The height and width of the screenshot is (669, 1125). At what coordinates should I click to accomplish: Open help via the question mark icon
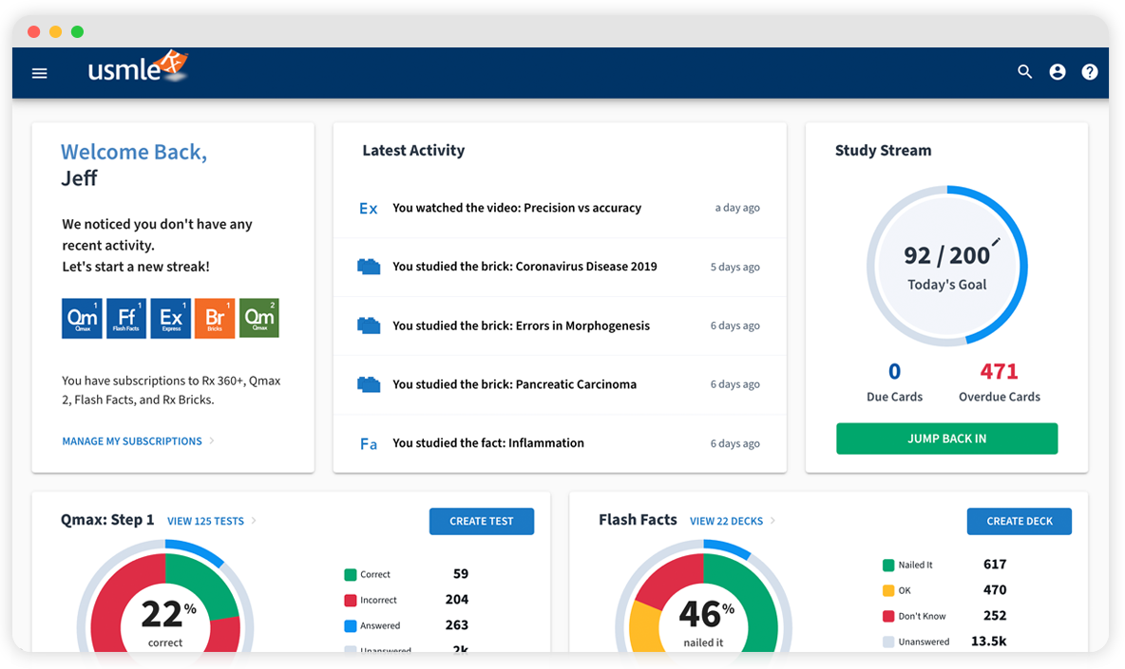point(1089,71)
